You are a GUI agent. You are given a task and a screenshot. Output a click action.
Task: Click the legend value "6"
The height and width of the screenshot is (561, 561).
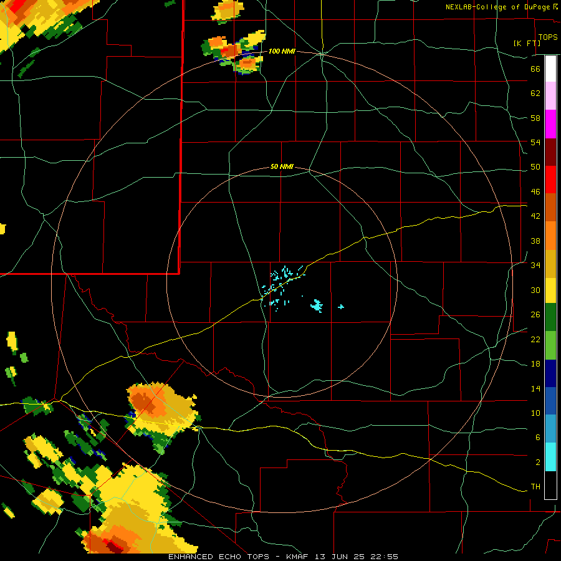(538, 438)
